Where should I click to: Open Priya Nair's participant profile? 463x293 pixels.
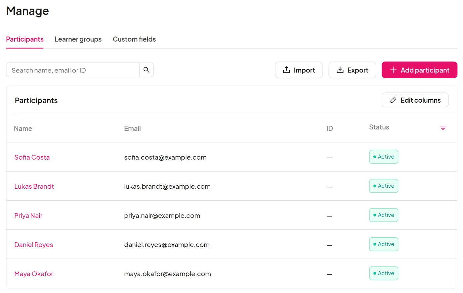[28, 216]
